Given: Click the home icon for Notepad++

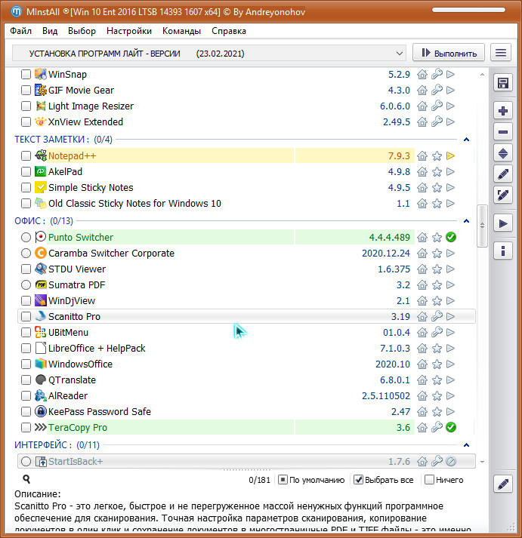Looking at the screenshot, I should pos(422,155).
